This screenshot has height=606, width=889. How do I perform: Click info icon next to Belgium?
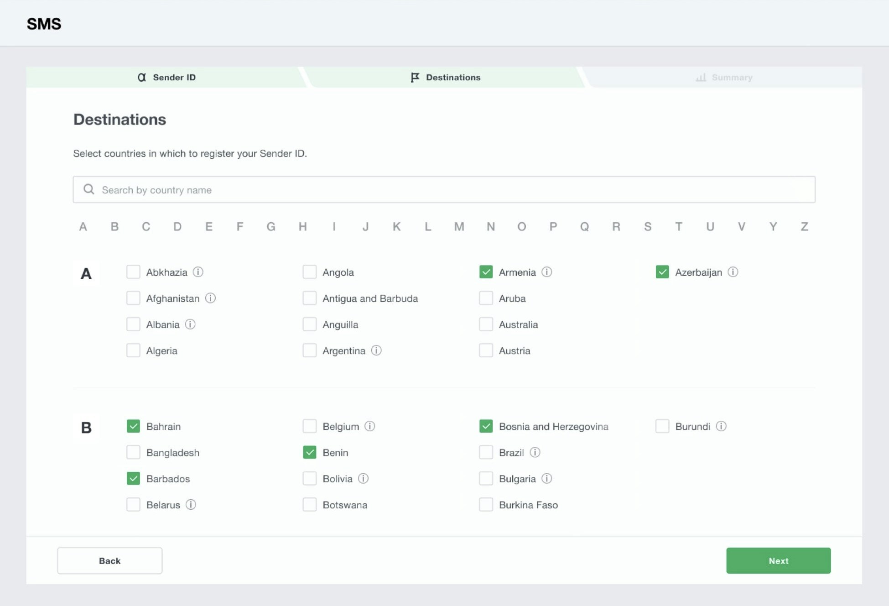(x=369, y=426)
